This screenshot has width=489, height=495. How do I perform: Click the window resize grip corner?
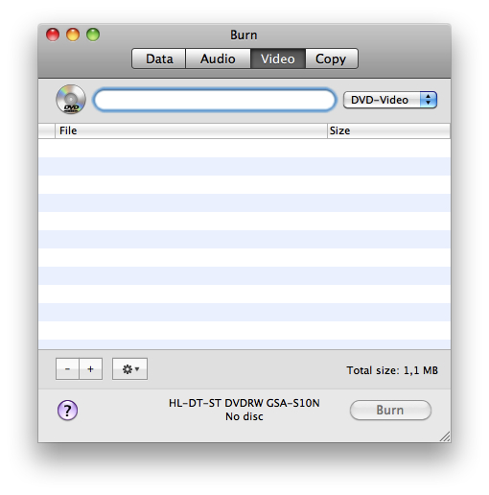(445, 436)
